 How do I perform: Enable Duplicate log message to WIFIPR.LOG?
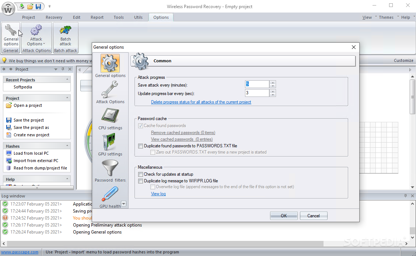click(141, 181)
